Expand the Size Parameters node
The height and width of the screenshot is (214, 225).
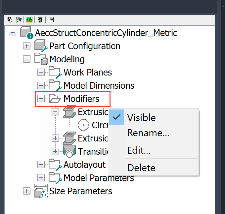pos(27,191)
